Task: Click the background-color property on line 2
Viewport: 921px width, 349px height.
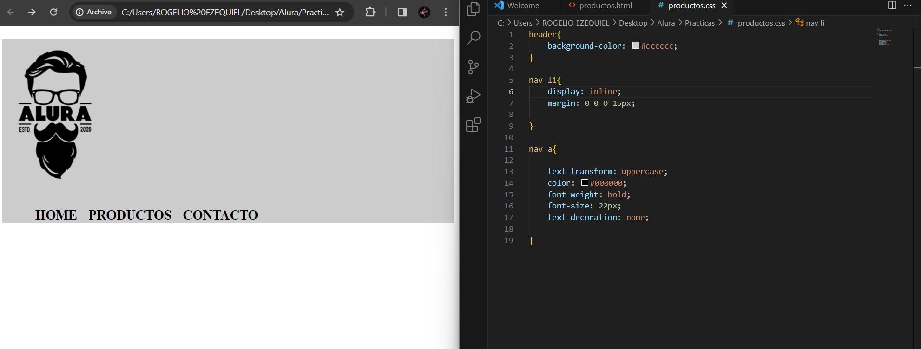Action: 584,46
